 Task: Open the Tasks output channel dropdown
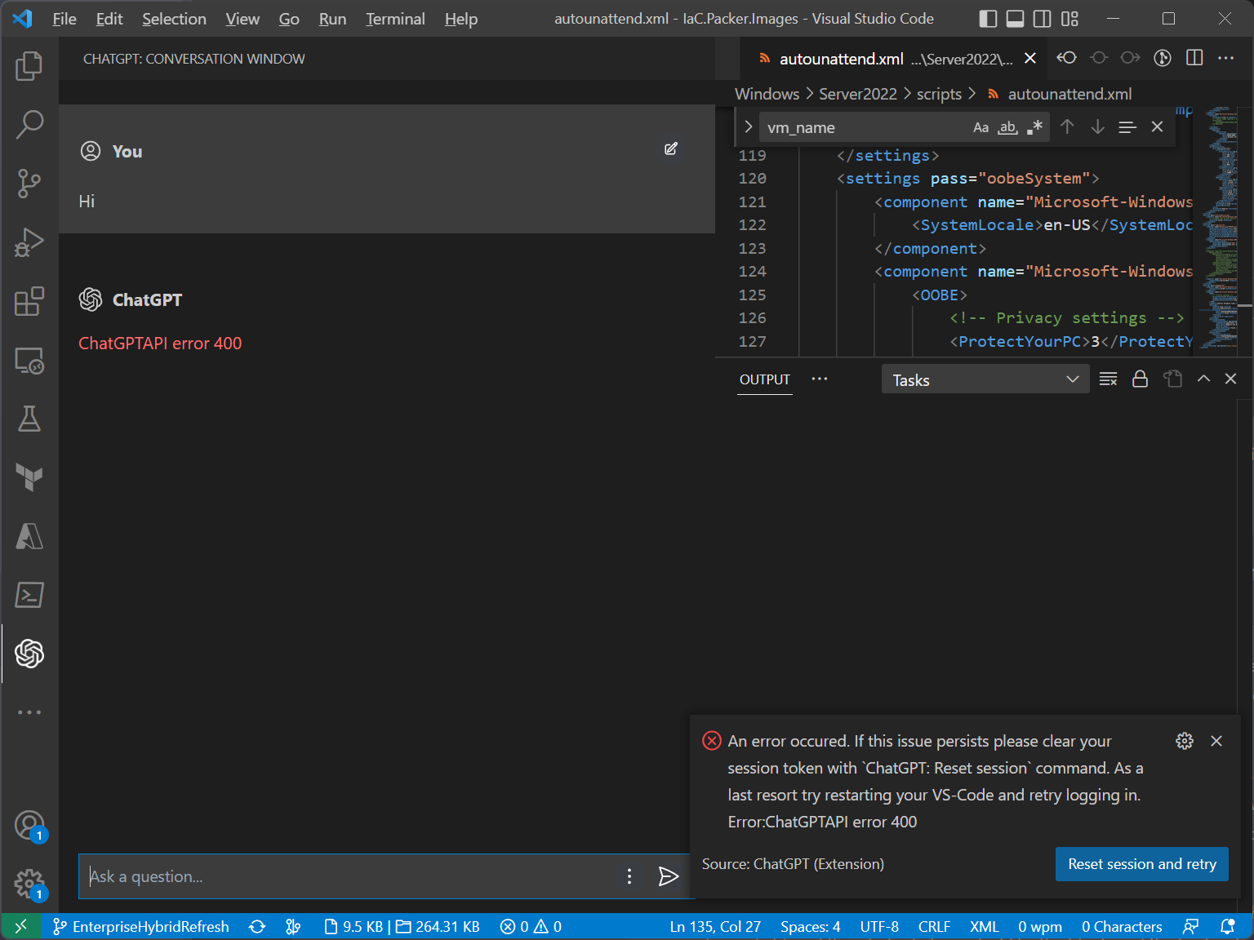point(985,379)
